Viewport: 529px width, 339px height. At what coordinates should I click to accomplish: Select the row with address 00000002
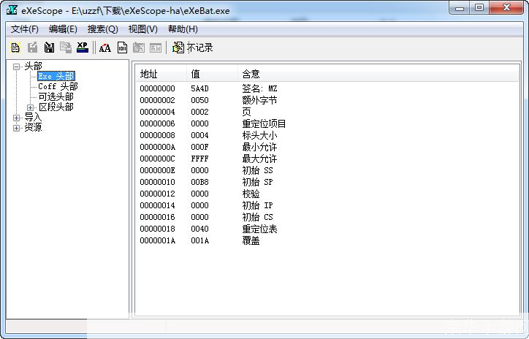[x=157, y=101]
